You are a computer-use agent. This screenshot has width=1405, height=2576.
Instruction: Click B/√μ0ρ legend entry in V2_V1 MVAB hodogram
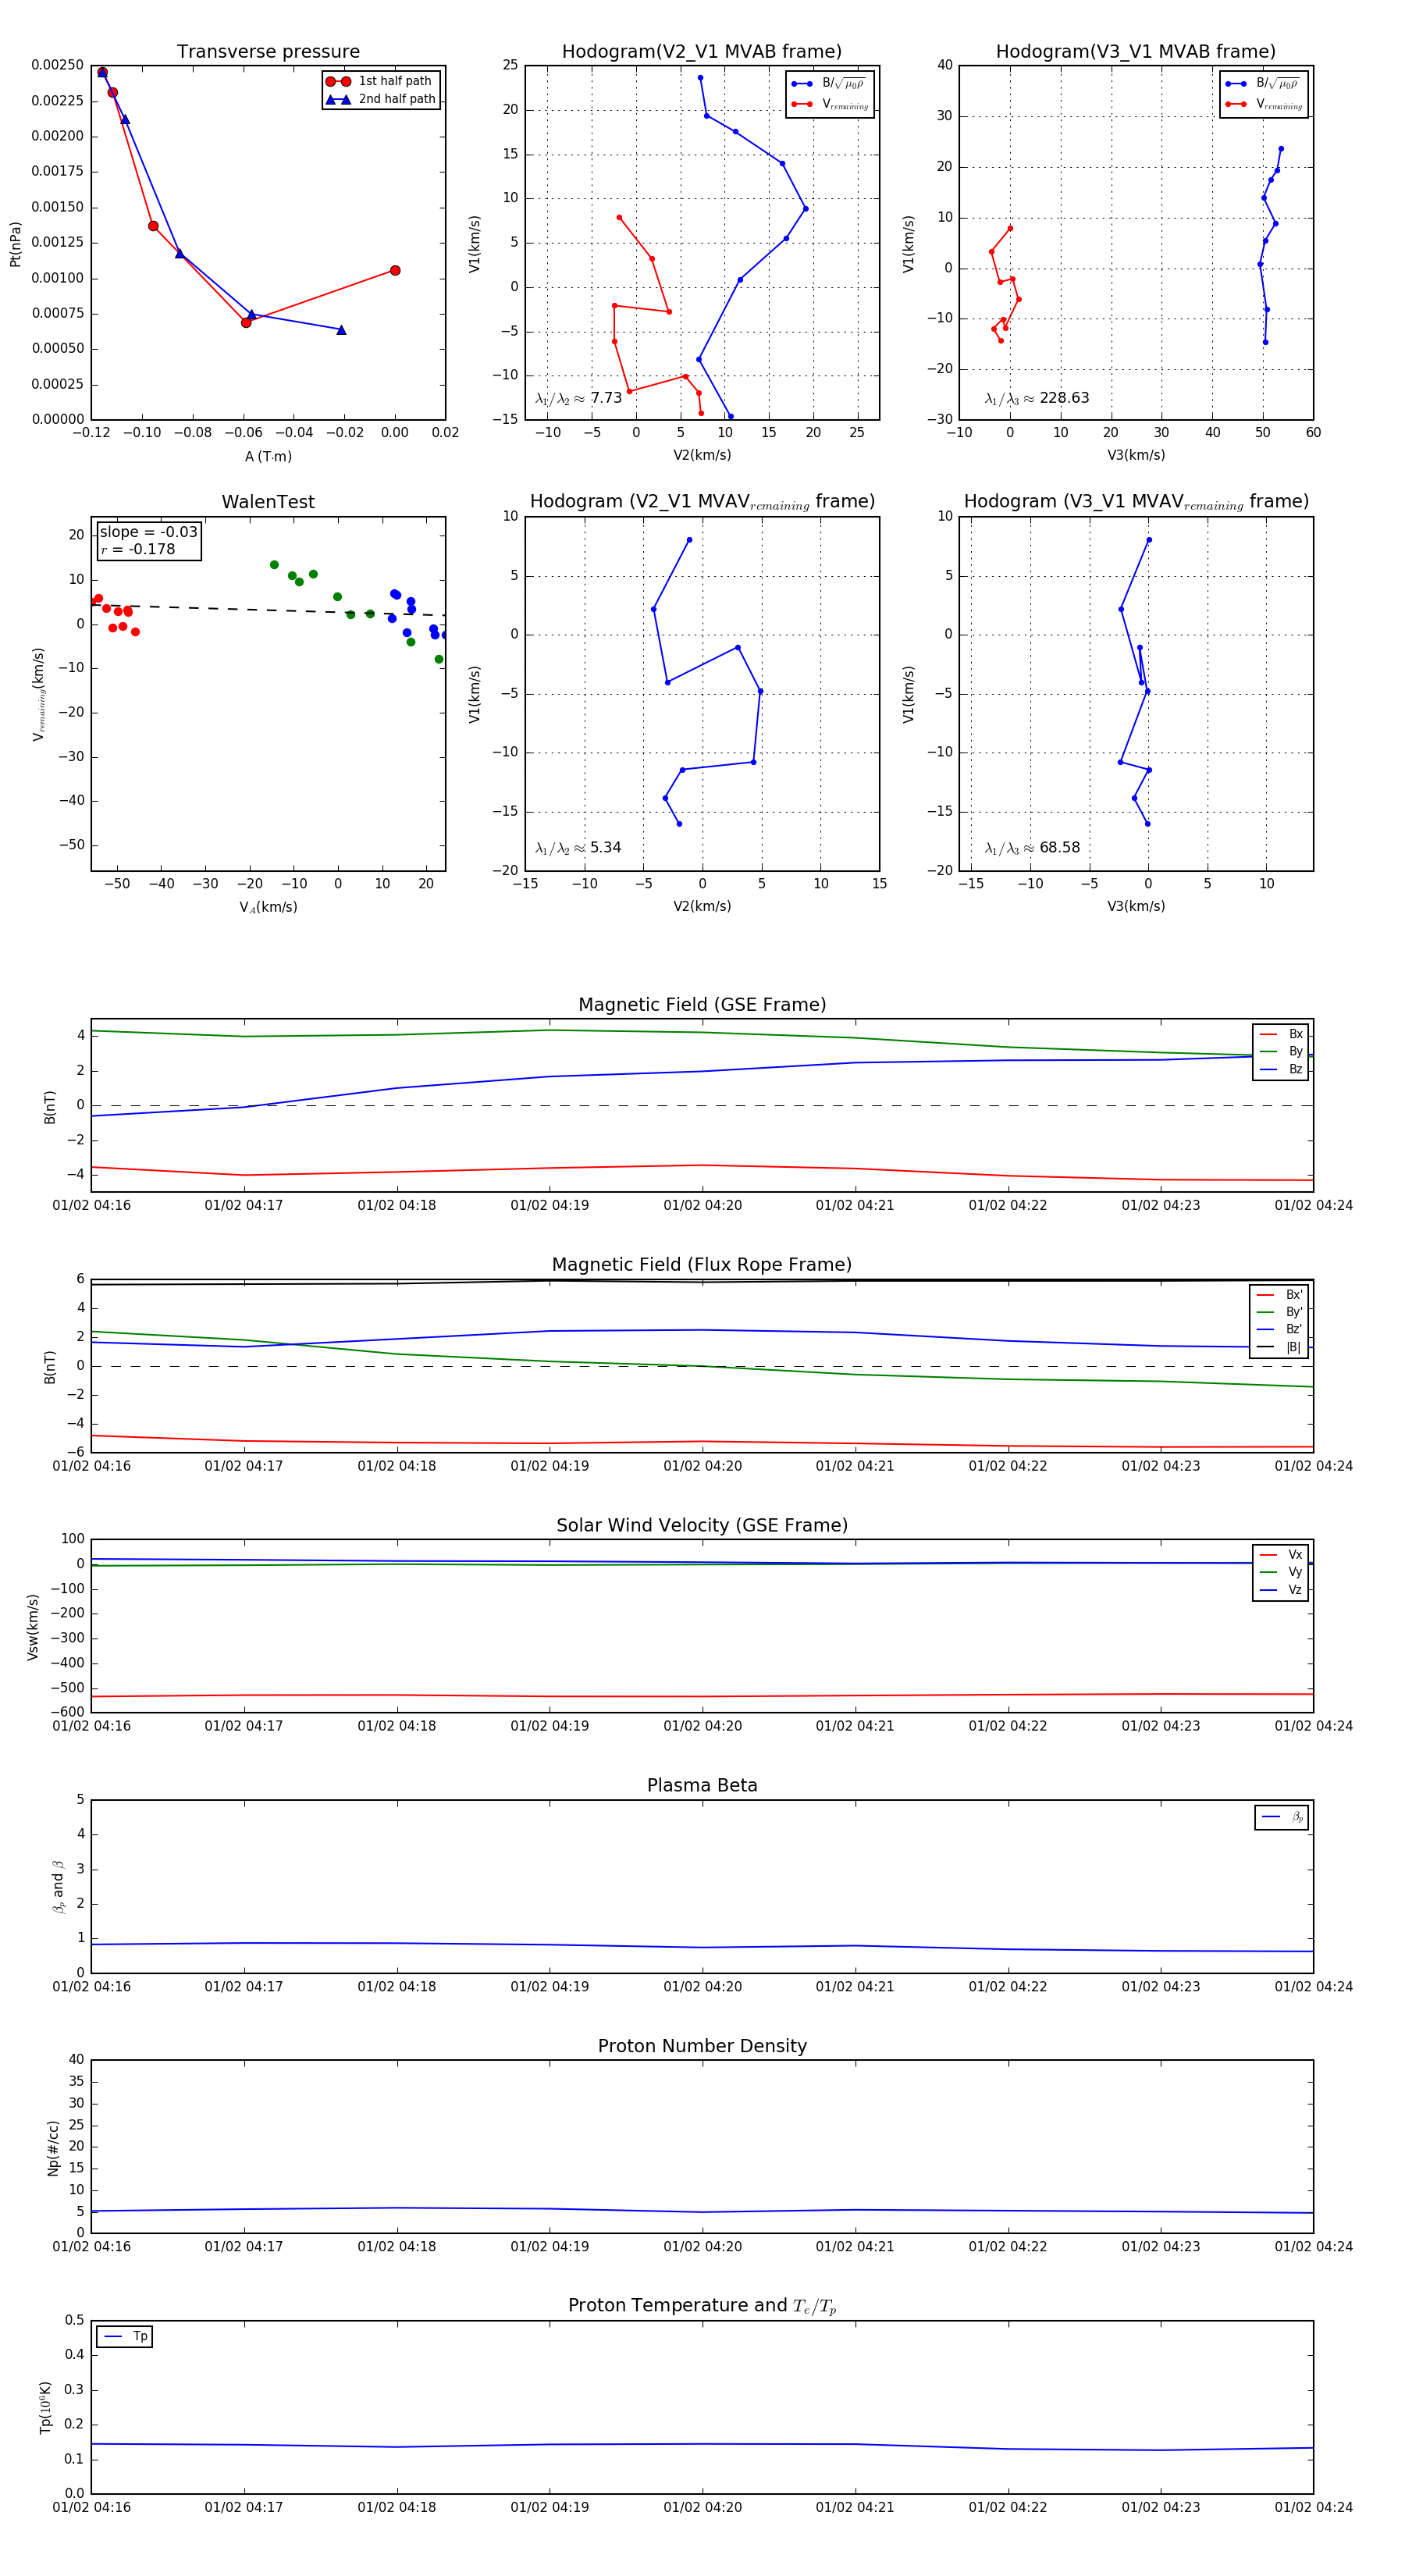coord(829,84)
